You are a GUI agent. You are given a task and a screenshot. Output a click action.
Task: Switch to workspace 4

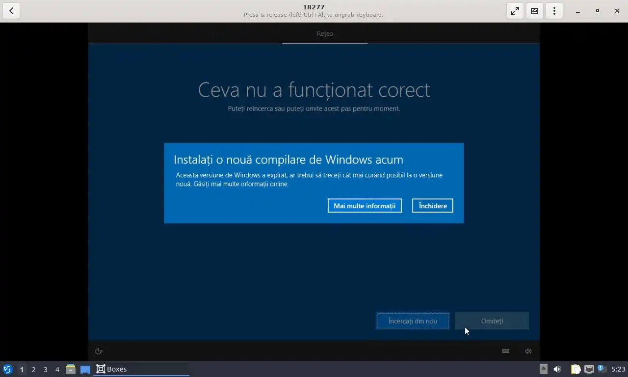(x=57, y=369)
